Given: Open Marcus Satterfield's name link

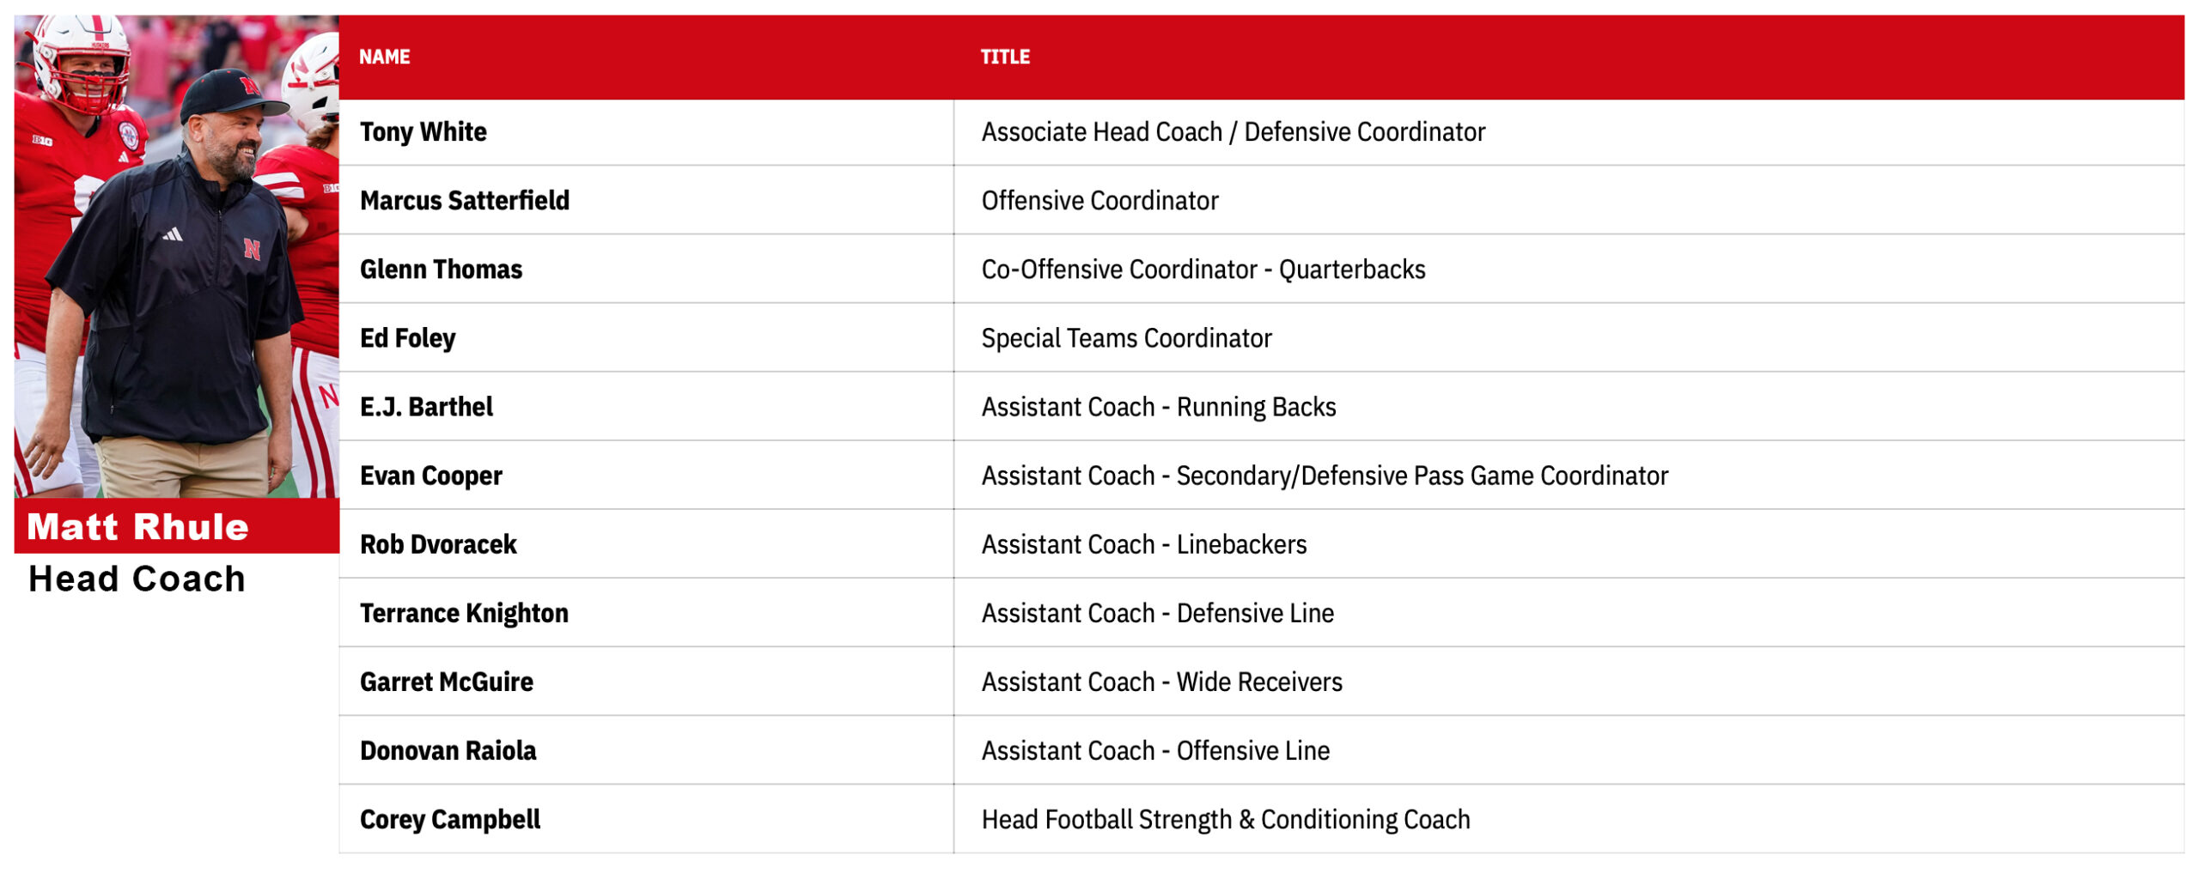Looking at the screenshot, I should tap(465, 200).
